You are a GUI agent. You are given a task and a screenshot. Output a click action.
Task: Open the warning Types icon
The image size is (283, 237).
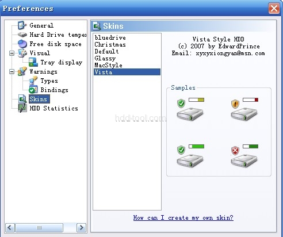(33, 81)
